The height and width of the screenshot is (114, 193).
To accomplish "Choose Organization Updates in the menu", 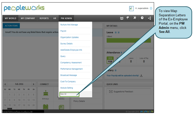I will [69, 37].
